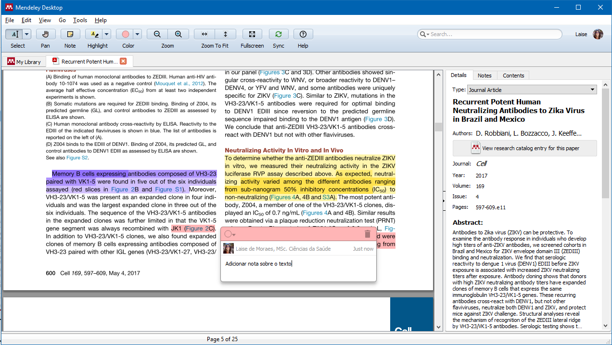Image resolution: width=612 pixels, height=345 pixels.
Task: Open the Figure S1 link
Action: click(169, 190)
